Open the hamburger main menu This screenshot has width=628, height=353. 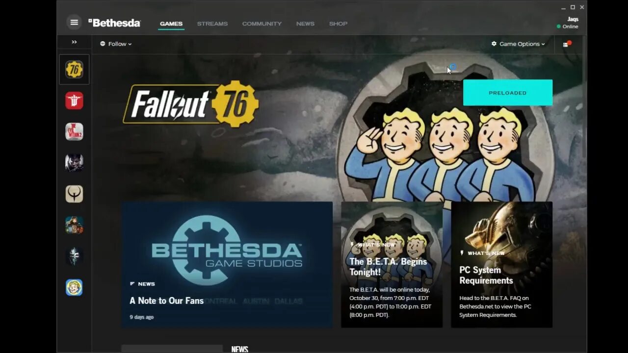(74, 22)
